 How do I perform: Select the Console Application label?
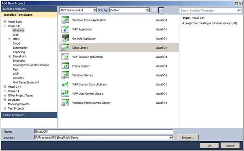point(84,39)
